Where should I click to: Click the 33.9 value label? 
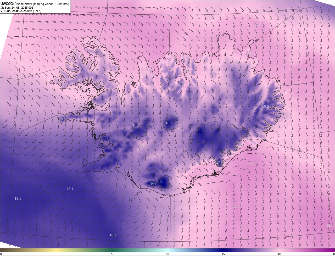[x=257, y=25]
